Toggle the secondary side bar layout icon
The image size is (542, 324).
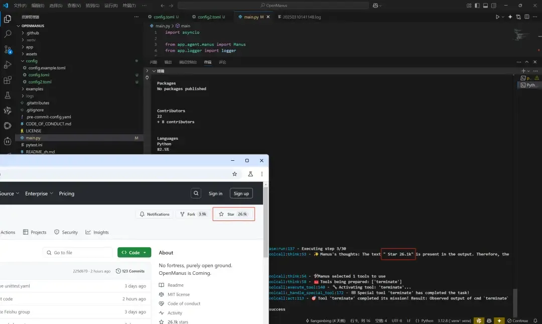(x=493, y=6)
